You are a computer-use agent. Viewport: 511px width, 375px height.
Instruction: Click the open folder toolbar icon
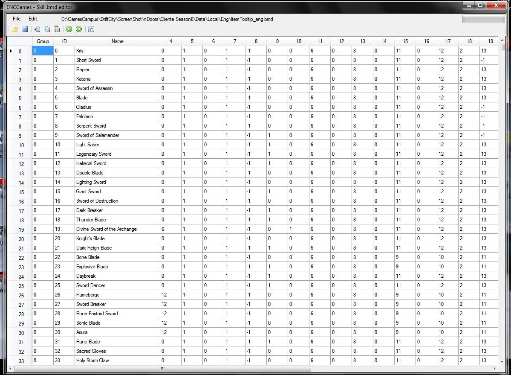15,29
